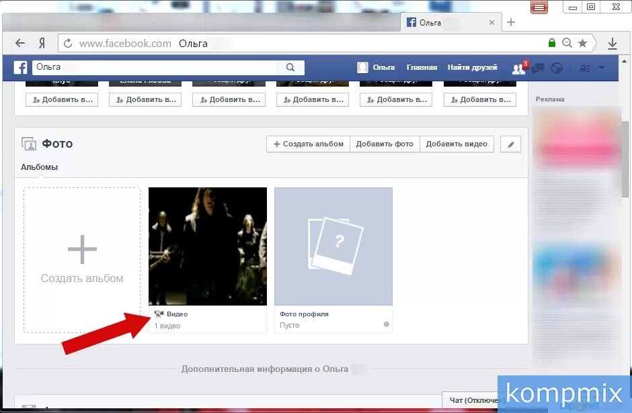Click Создать альбом button in header

tap(309, 144)
